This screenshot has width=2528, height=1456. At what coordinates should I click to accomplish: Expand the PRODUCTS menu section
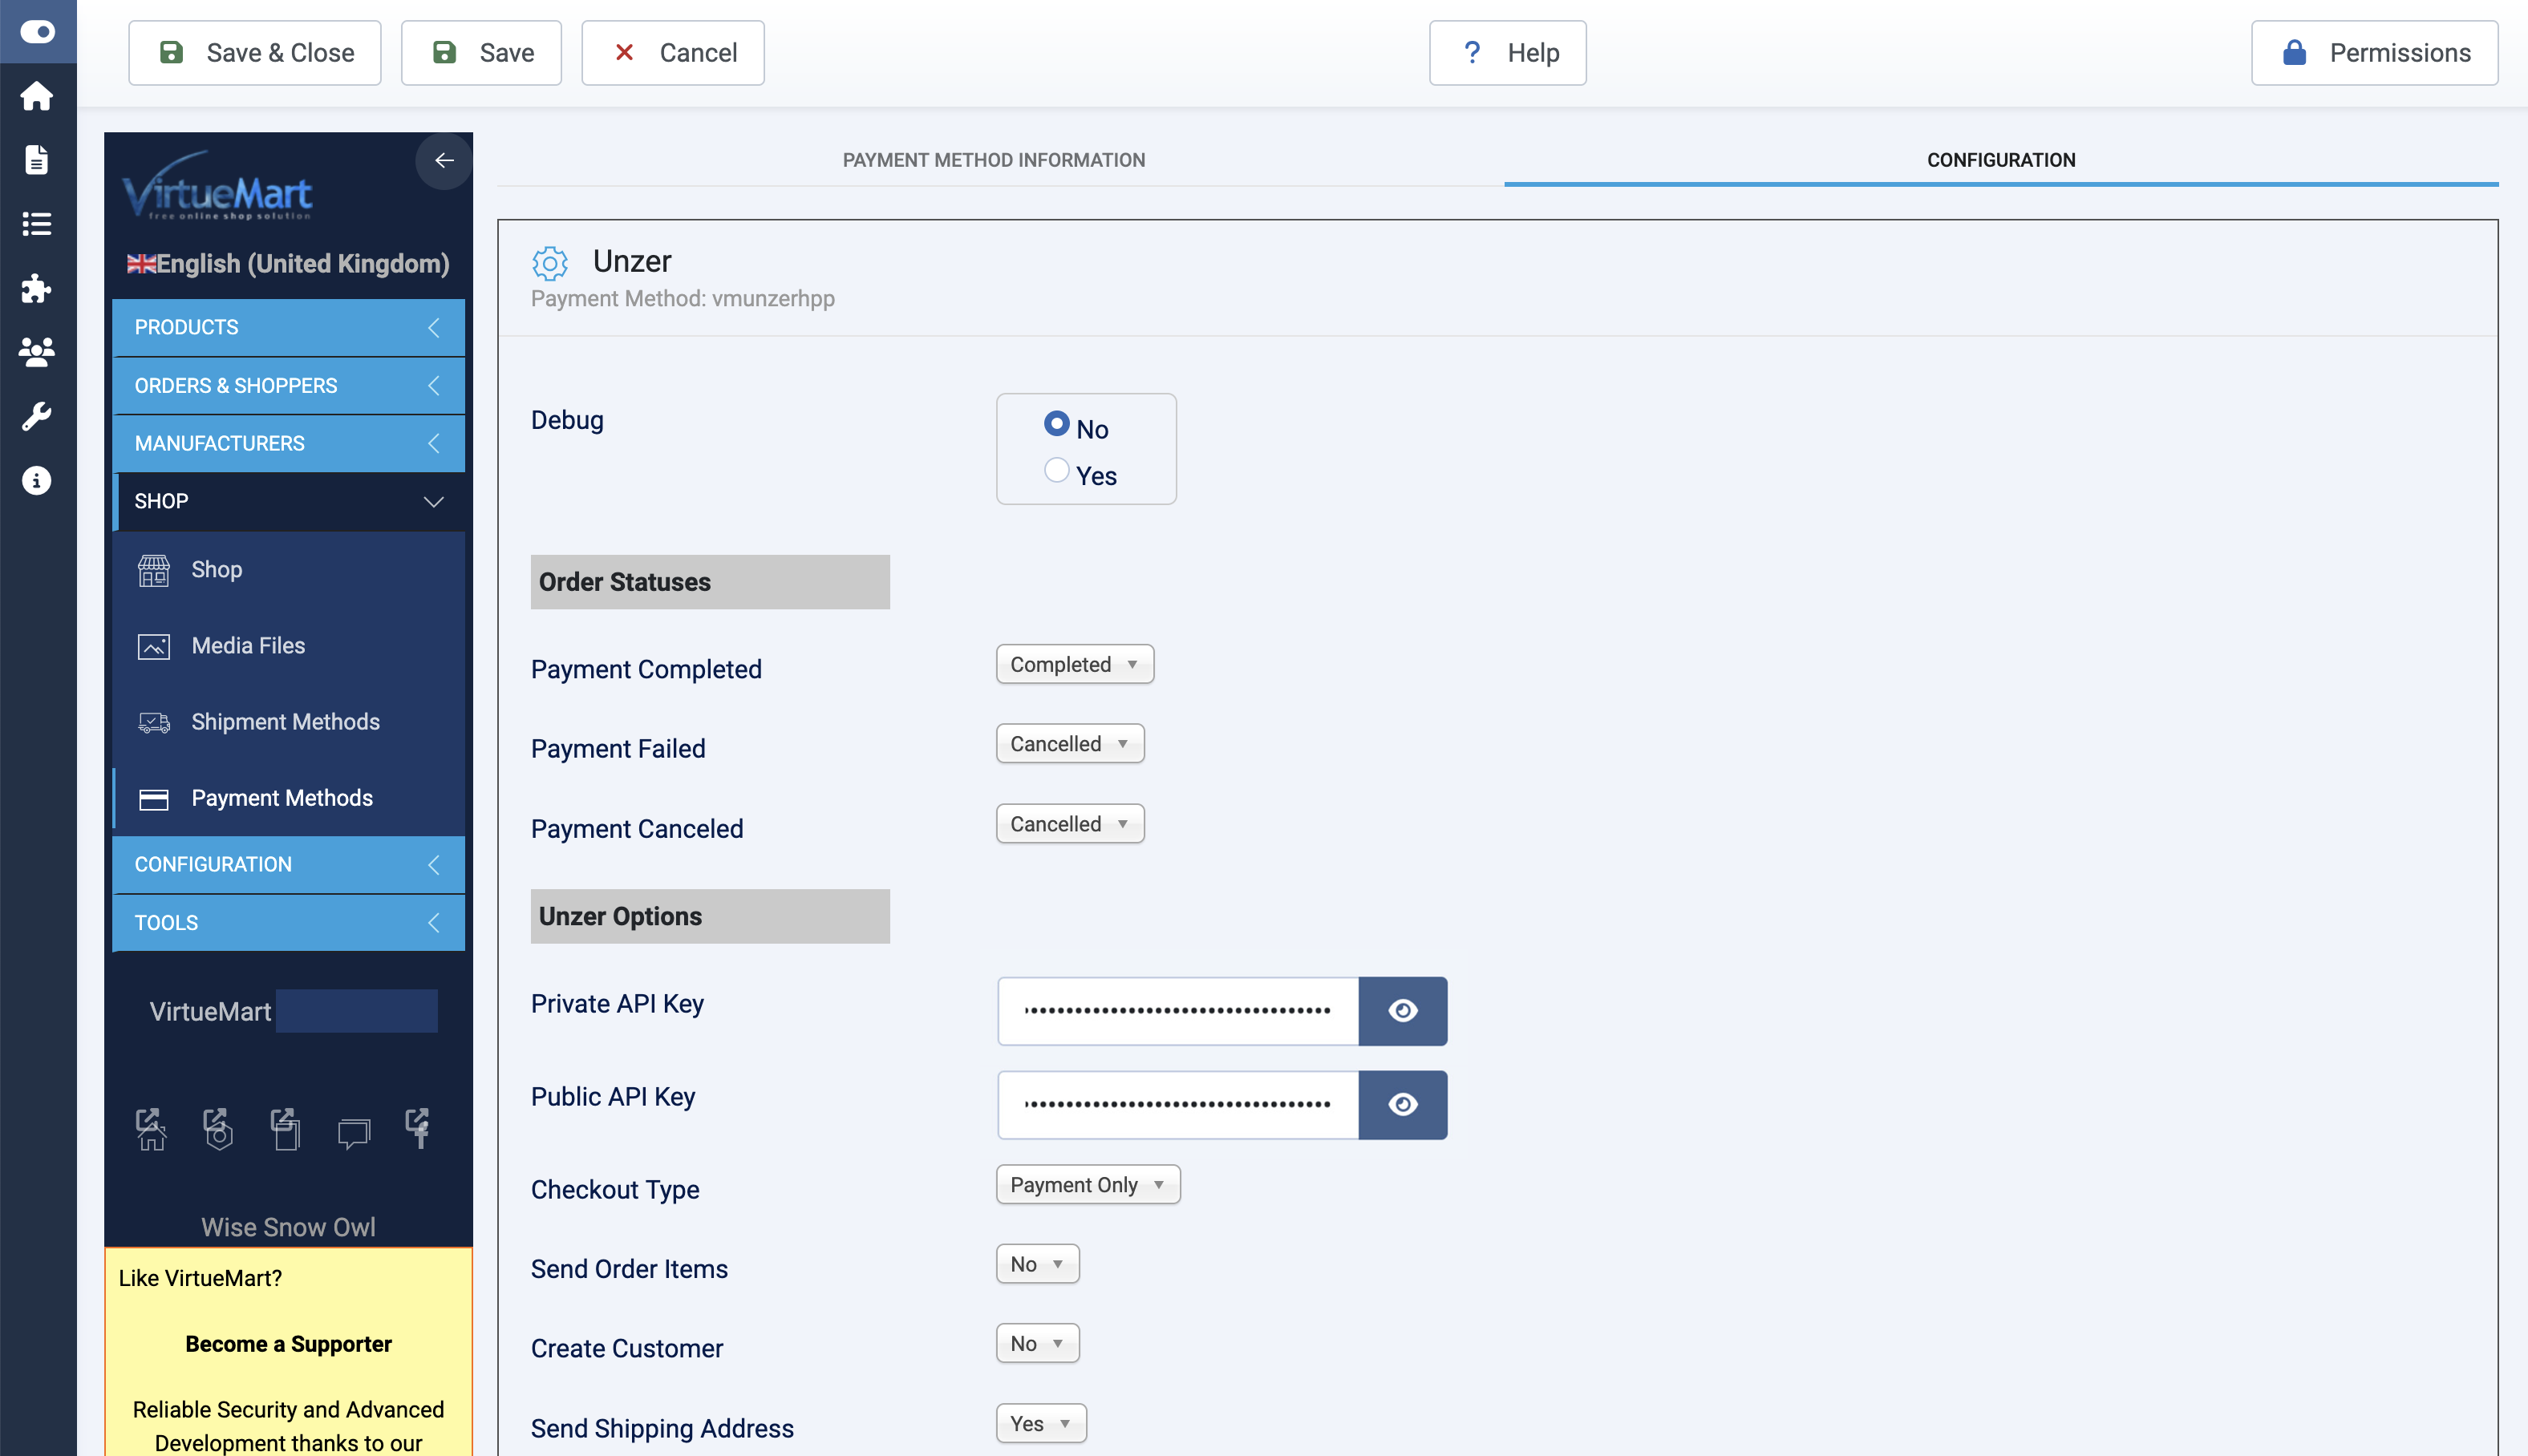click(288, 327)
